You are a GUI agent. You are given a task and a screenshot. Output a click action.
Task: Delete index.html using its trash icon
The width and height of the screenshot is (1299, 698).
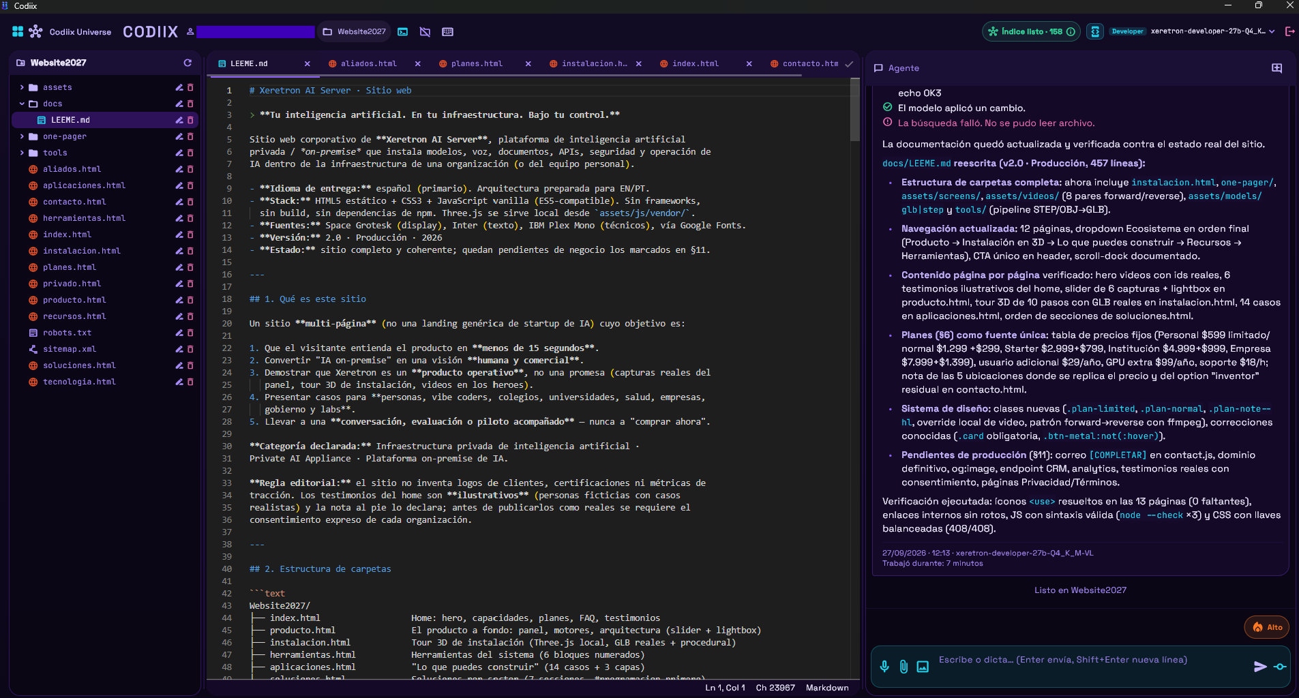click(x=190, y=234)
